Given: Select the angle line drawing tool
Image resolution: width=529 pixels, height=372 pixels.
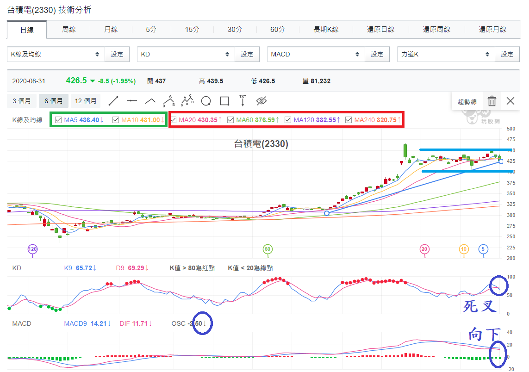Looking at the screenshot, I should [x=150, y=101].
